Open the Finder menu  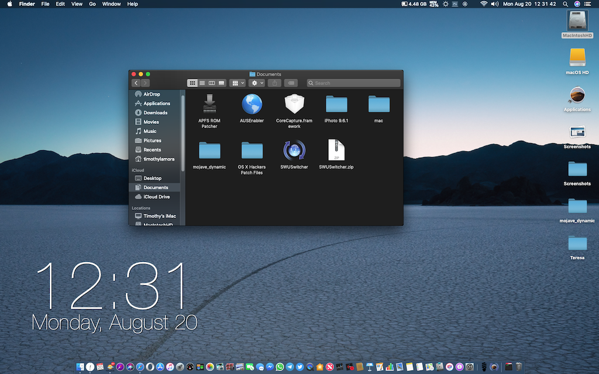pyautogui.click(x=27, y=4)
